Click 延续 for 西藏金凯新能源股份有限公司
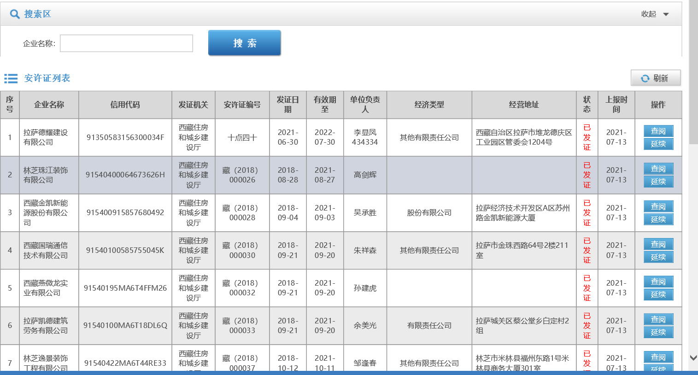Viewport: 698px width, 375px height. 658,220
